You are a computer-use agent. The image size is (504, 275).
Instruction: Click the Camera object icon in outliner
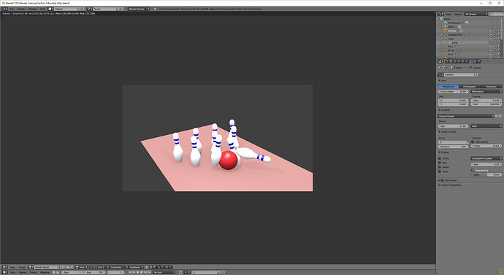pyautogui.click(x=446, y=31)
